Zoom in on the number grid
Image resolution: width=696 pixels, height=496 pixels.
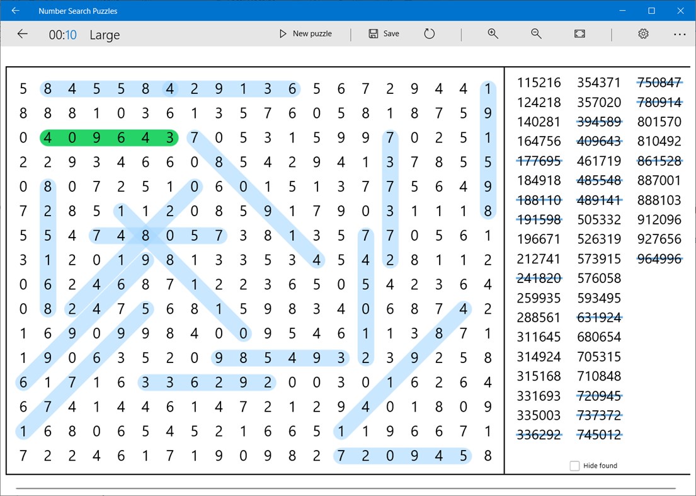(x=493, y=33)
